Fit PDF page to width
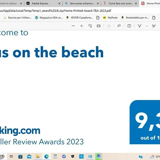This screenshot has height=160, width=160. click(98, 26)
